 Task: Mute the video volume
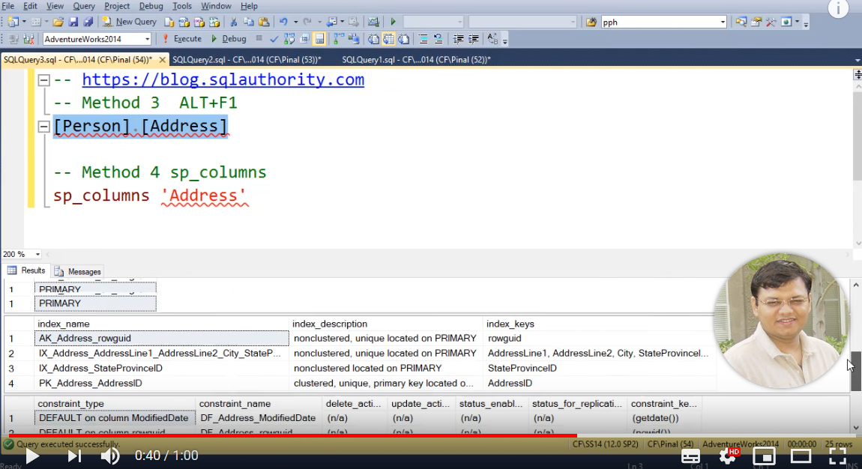pyautogui.click(x=110, y=456)
